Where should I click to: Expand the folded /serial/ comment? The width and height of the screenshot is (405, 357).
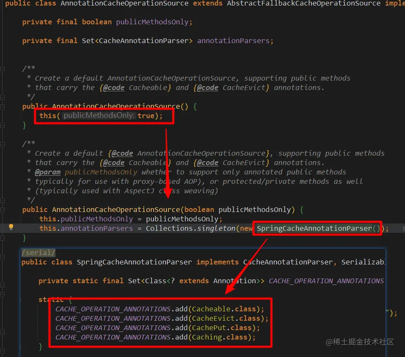(38, 253)
